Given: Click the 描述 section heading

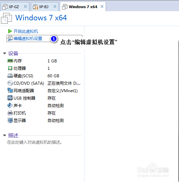Looking at the screenshot, I should pos(13,135).
